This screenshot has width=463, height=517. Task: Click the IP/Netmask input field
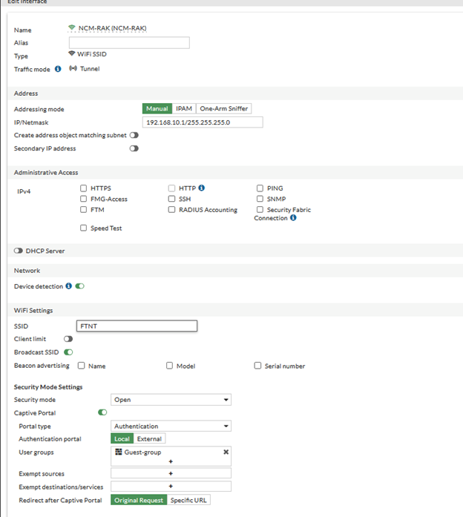(202, 122)
